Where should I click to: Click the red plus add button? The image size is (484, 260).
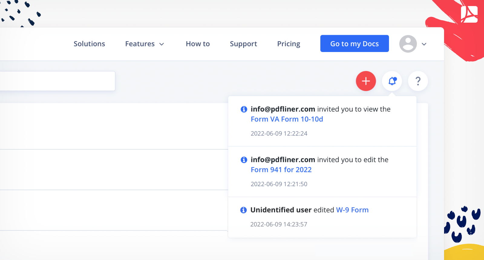pos(366,81)
